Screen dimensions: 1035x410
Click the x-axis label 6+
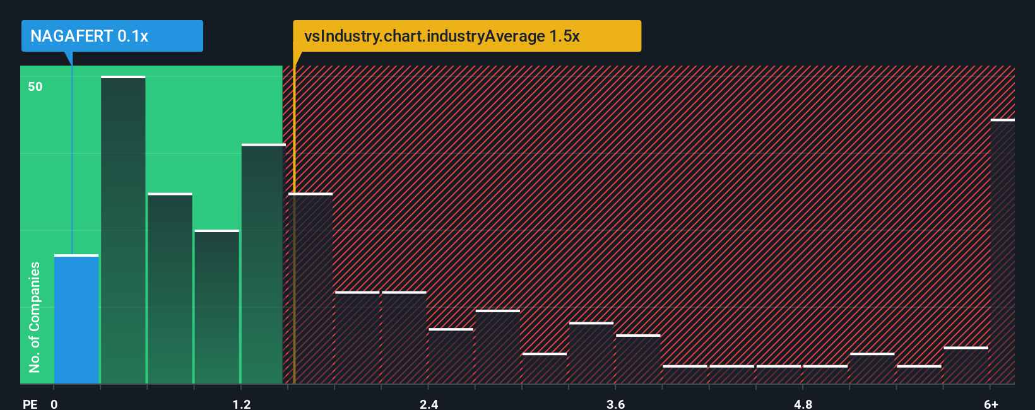(991, 404)
